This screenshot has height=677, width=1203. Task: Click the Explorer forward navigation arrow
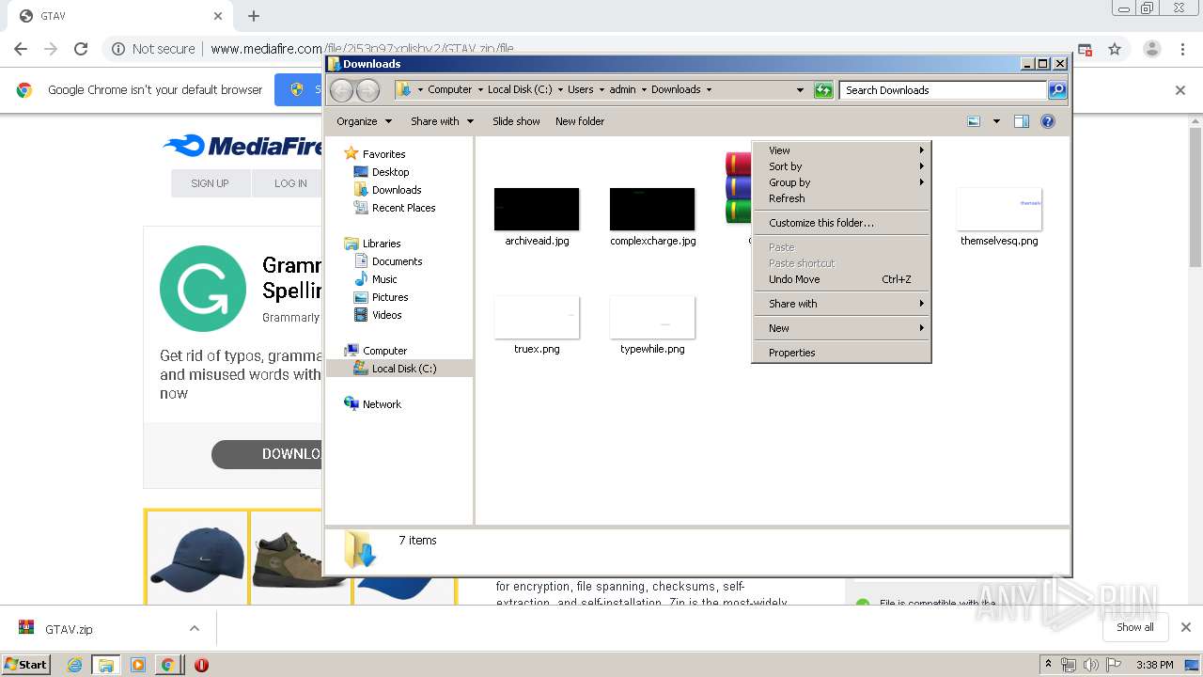pos(367,90)
